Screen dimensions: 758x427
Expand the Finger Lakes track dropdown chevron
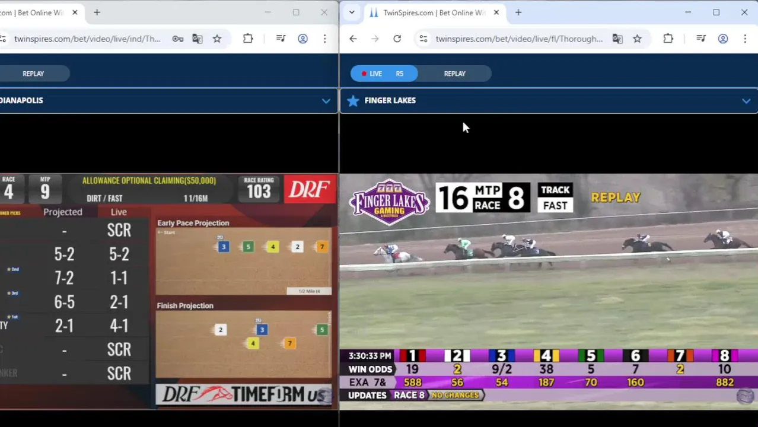(746, 101)
